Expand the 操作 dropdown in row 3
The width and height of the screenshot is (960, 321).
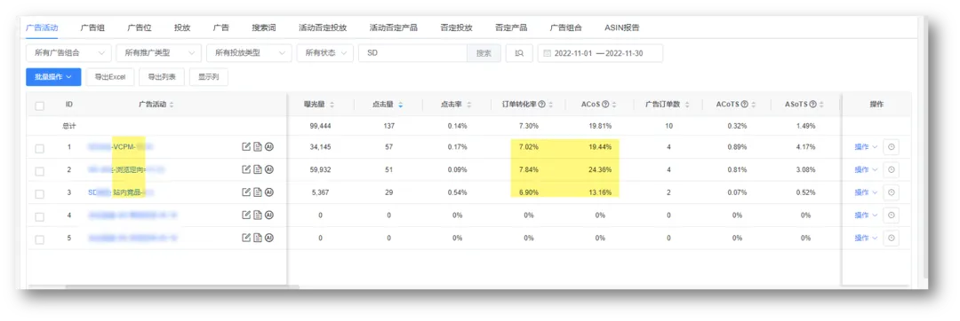click(867, 192)
